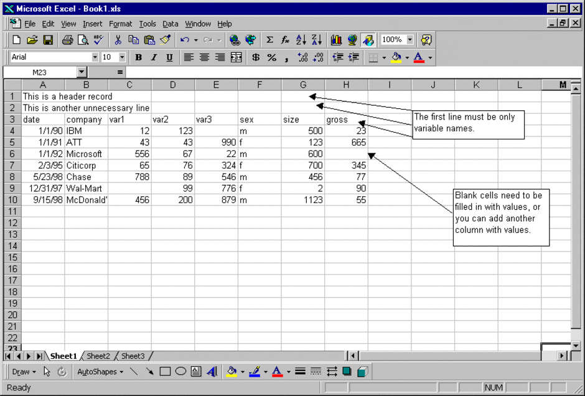This screenshot has height=396, width=585.
Task: Click Sort Descending Z-A icon
Action: coord(316,40)
